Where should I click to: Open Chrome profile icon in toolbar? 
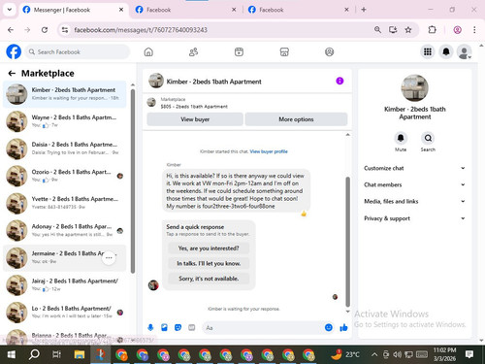[x=457, y=30]
